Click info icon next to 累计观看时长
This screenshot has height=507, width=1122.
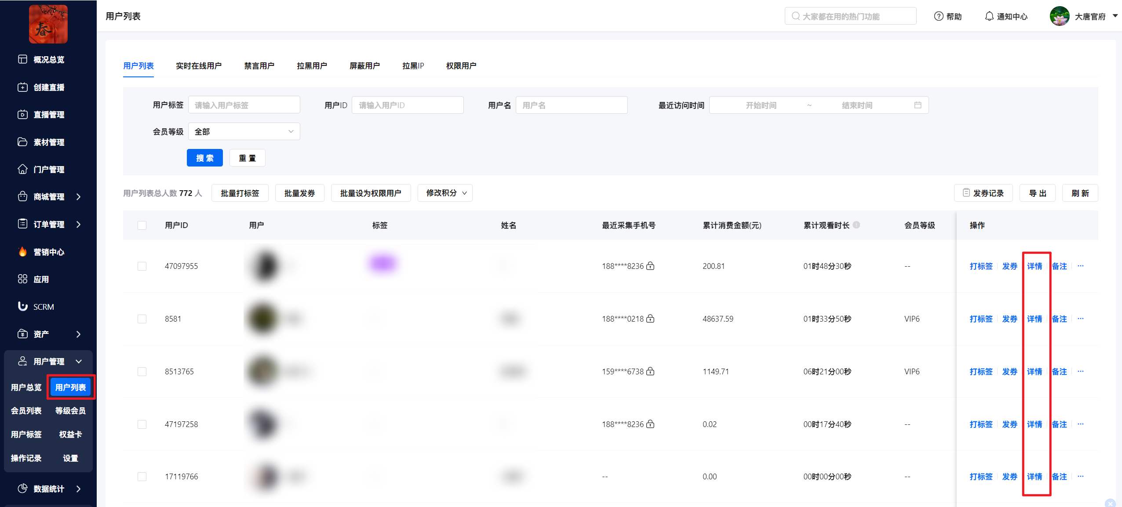(x=856, y=225)
